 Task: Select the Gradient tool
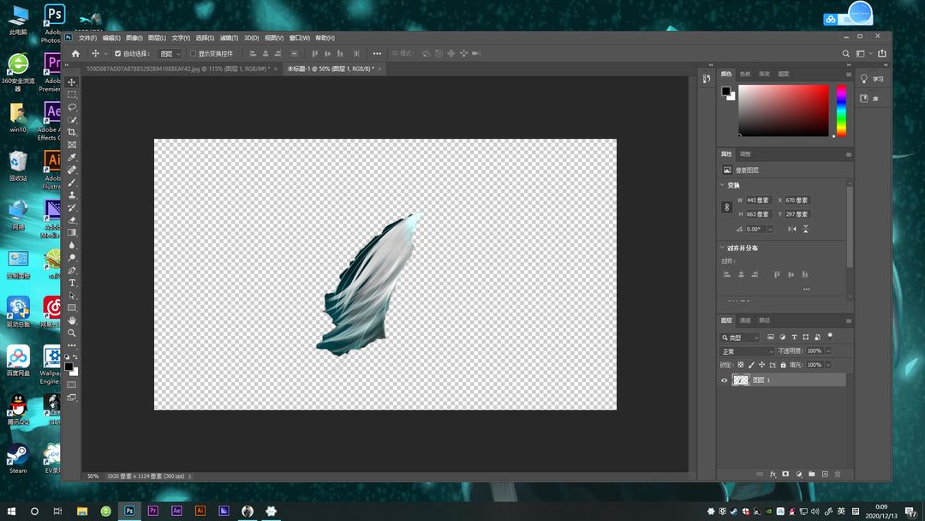[x=72, y=232]
